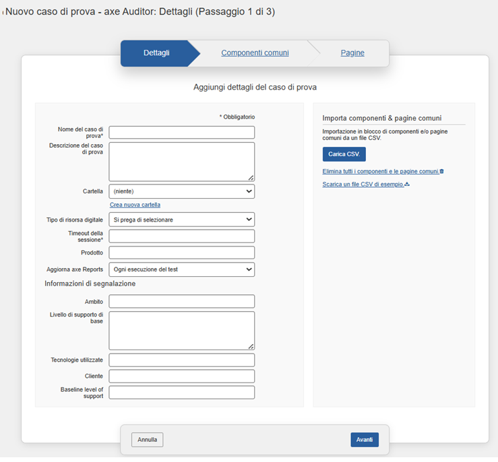Focus the Nome del caso di prova field
This screenshot has width=498, height=462.
[x=181, y=133]
